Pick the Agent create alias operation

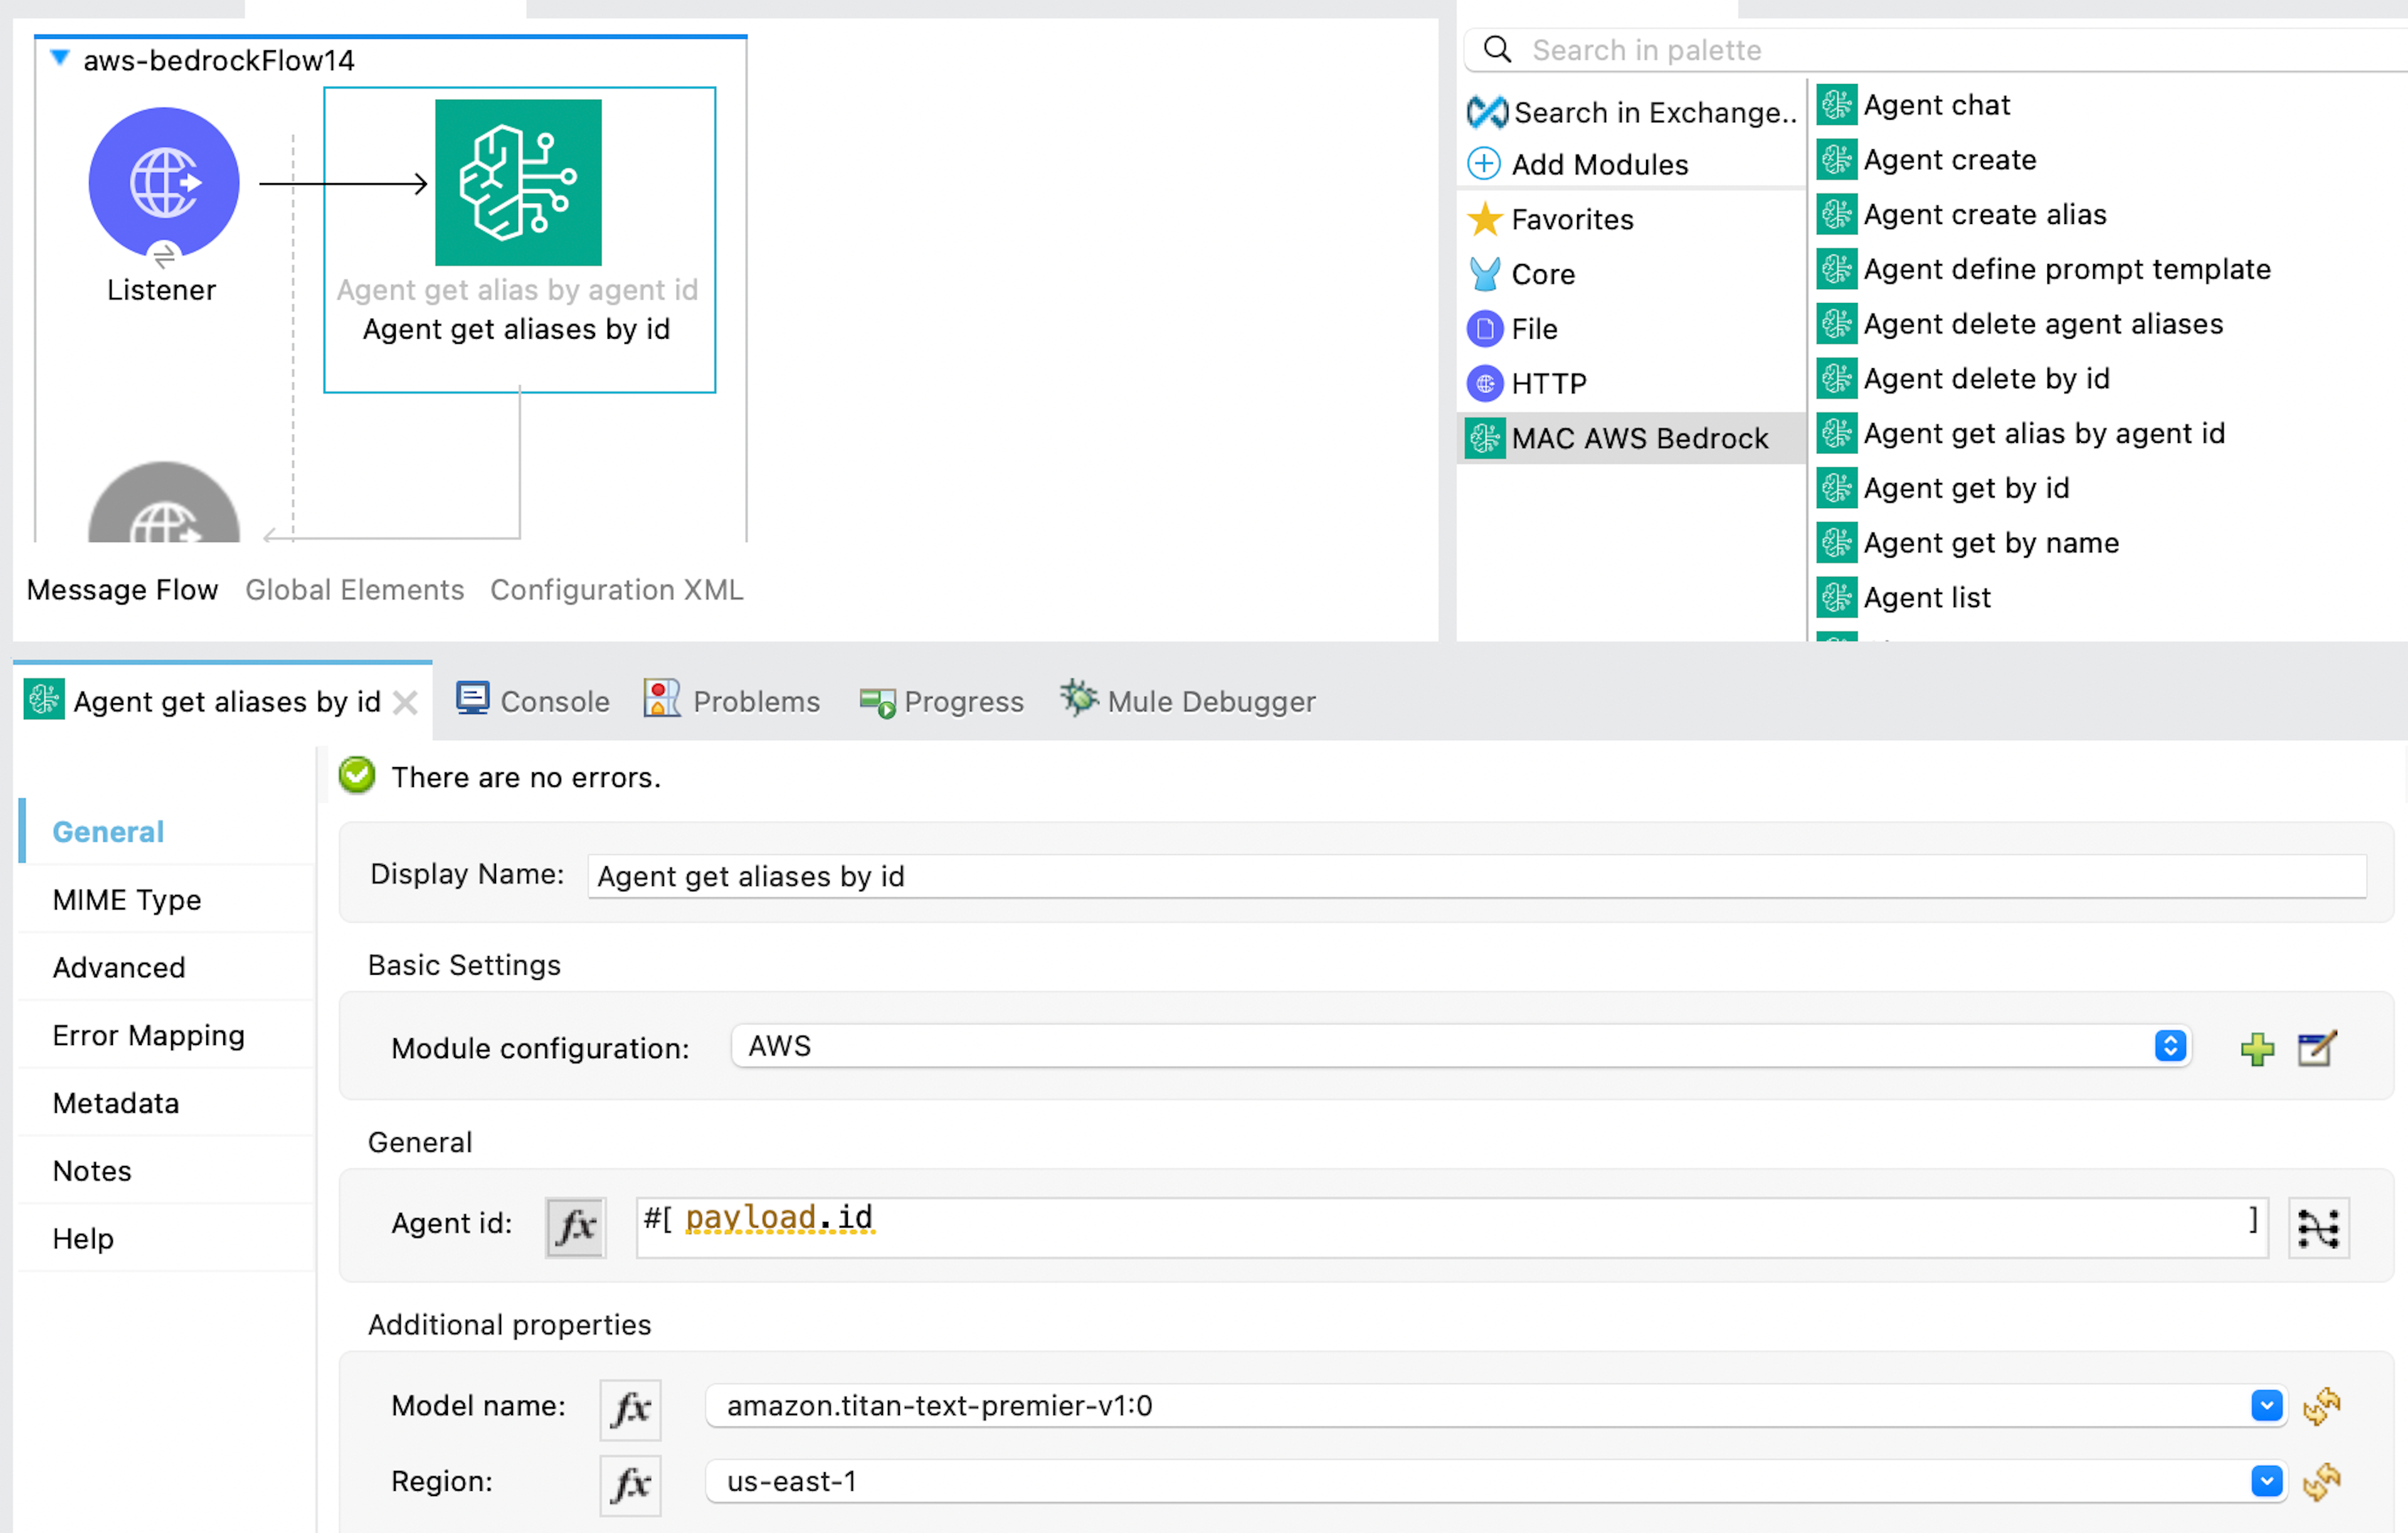coord(1961,214)
